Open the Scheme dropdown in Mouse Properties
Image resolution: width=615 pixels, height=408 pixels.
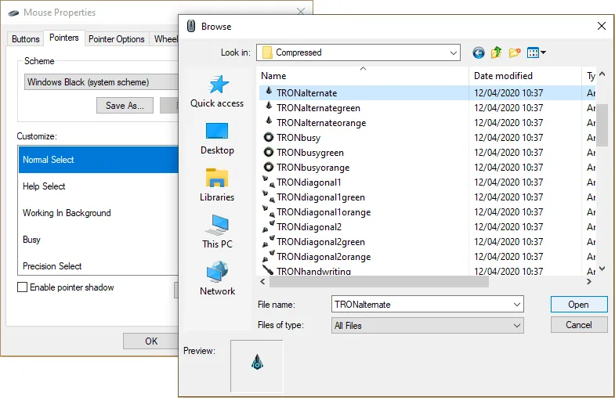tap(102, 82)
